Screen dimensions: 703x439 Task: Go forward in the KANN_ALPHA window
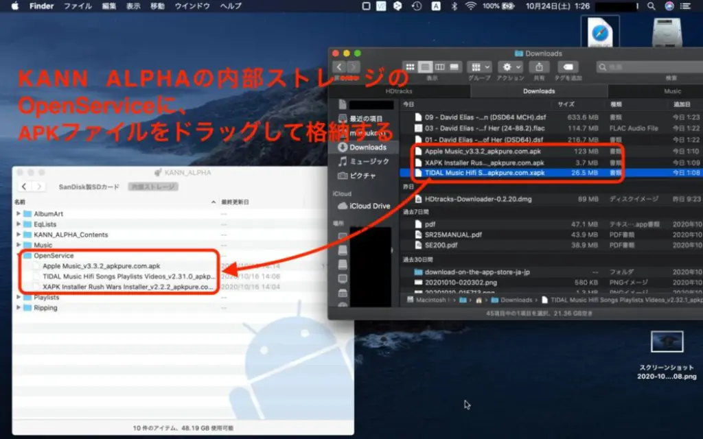point(39,187)
